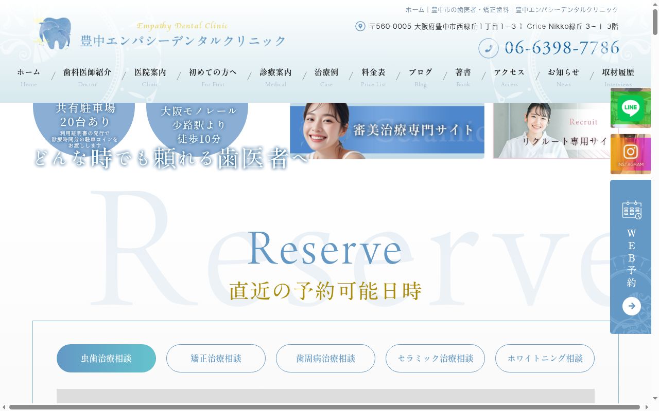Click the WEB予約 side text
The width and height of the screenshot is (659, 411).
(x=632, y=258)
